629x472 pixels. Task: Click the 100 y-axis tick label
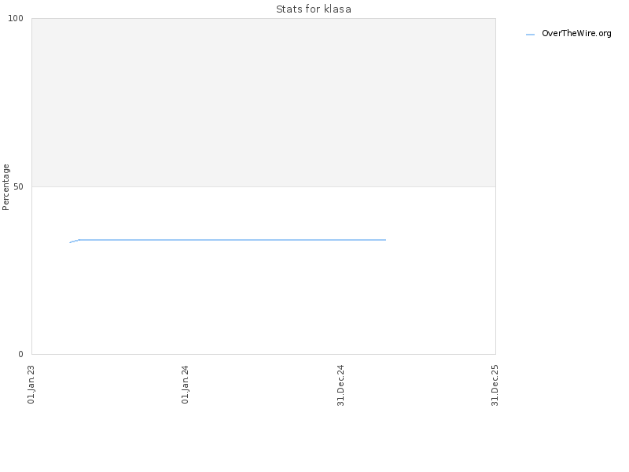click(x=21, y=19)
